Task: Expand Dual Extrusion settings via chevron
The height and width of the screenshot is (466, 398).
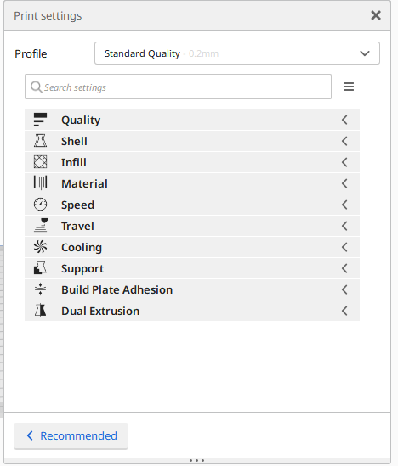Action: (344, 311)
